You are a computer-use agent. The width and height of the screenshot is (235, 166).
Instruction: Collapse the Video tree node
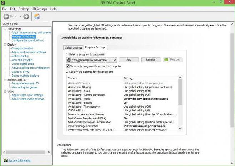5,91
